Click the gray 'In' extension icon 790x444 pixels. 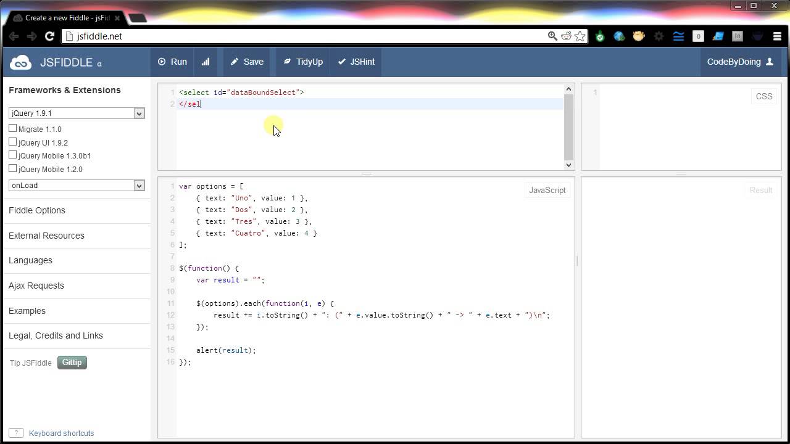737,36
